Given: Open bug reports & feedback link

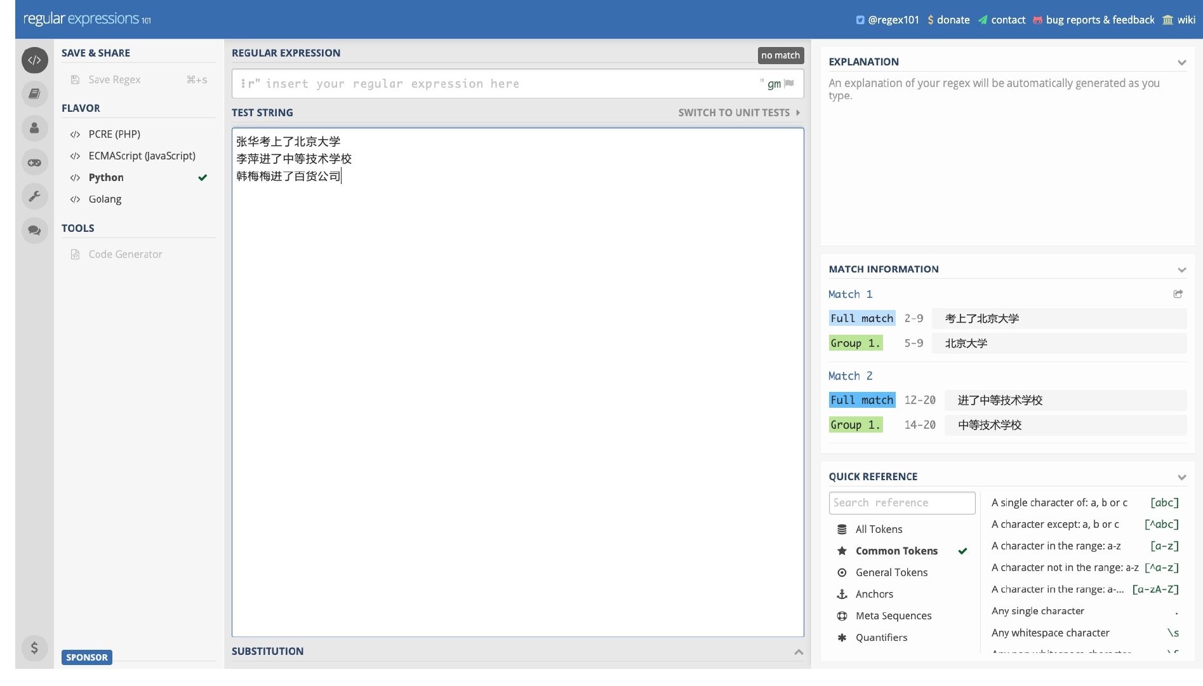Looking at the screenshot, I should pyautogui.click(x=1100, y=20).
